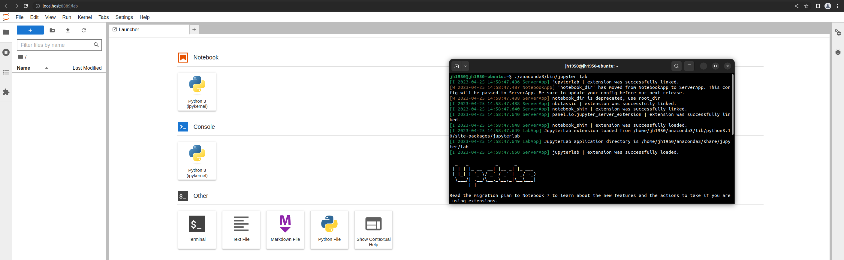Screen dimensions: 844x260
Task: Click the Upload Files icon
Action: click(68, 30)
